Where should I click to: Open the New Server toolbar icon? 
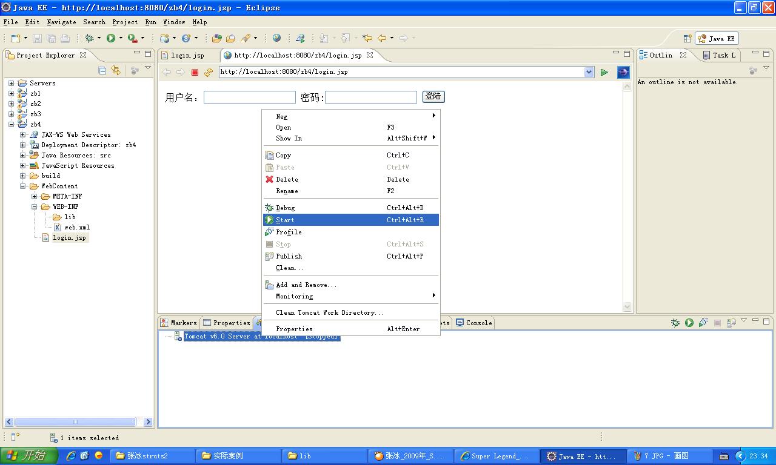164,38
